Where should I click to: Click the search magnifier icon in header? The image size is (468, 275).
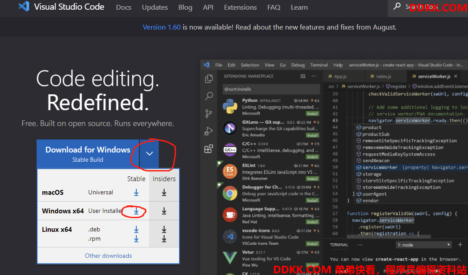click(x=397, y=6)
